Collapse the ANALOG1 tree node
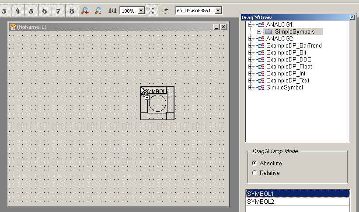359x212 pixels. point(251,25)
